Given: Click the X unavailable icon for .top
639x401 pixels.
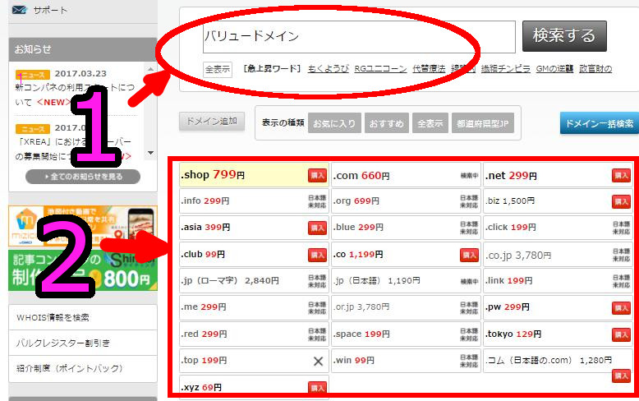Looking at the screenshot, I should point(319,361).
